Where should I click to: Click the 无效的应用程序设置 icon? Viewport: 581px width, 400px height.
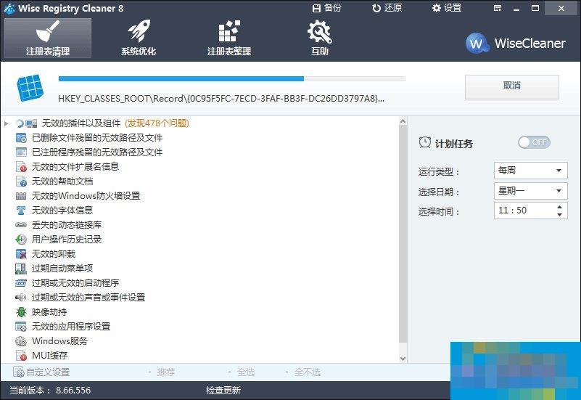(21, 327)
